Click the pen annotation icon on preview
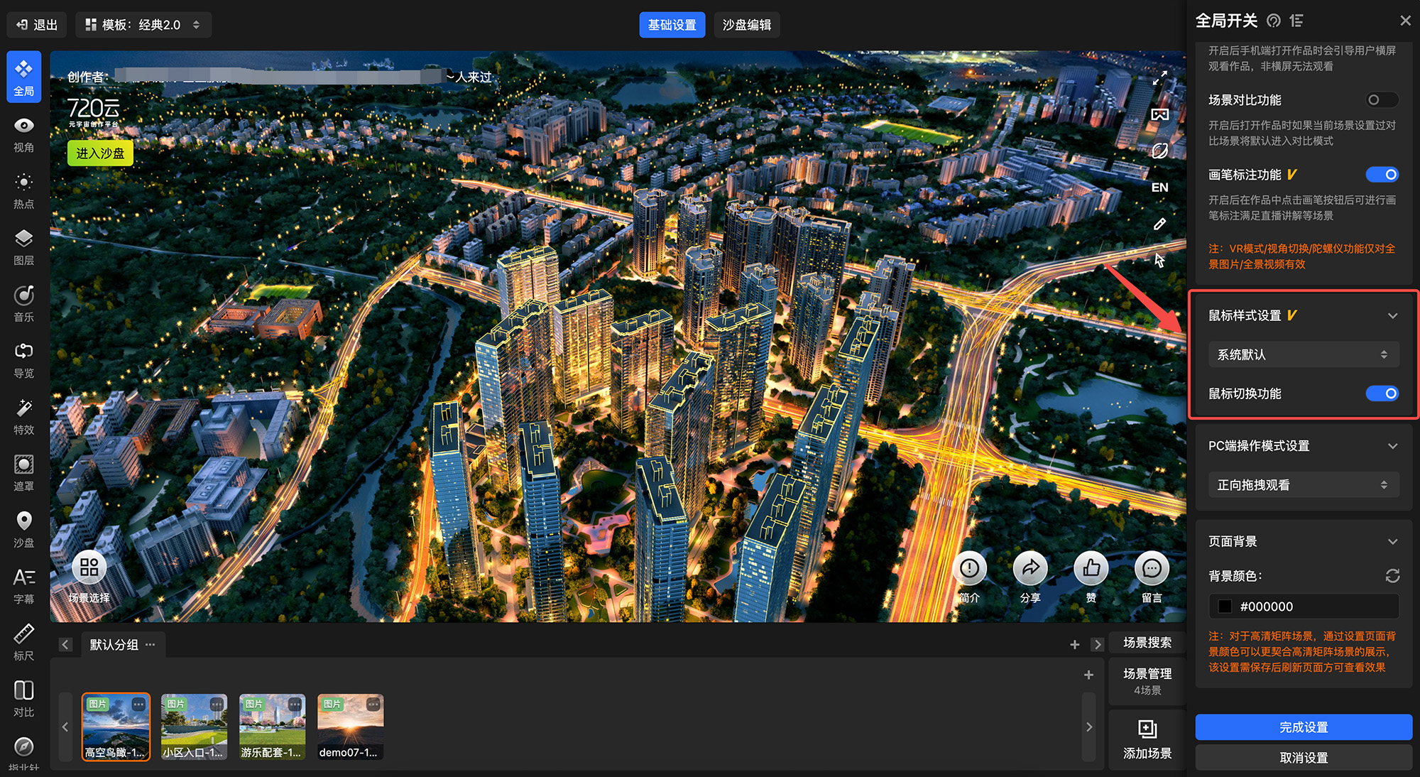This screenshot has height=777, width=1420. (1159, 224)
